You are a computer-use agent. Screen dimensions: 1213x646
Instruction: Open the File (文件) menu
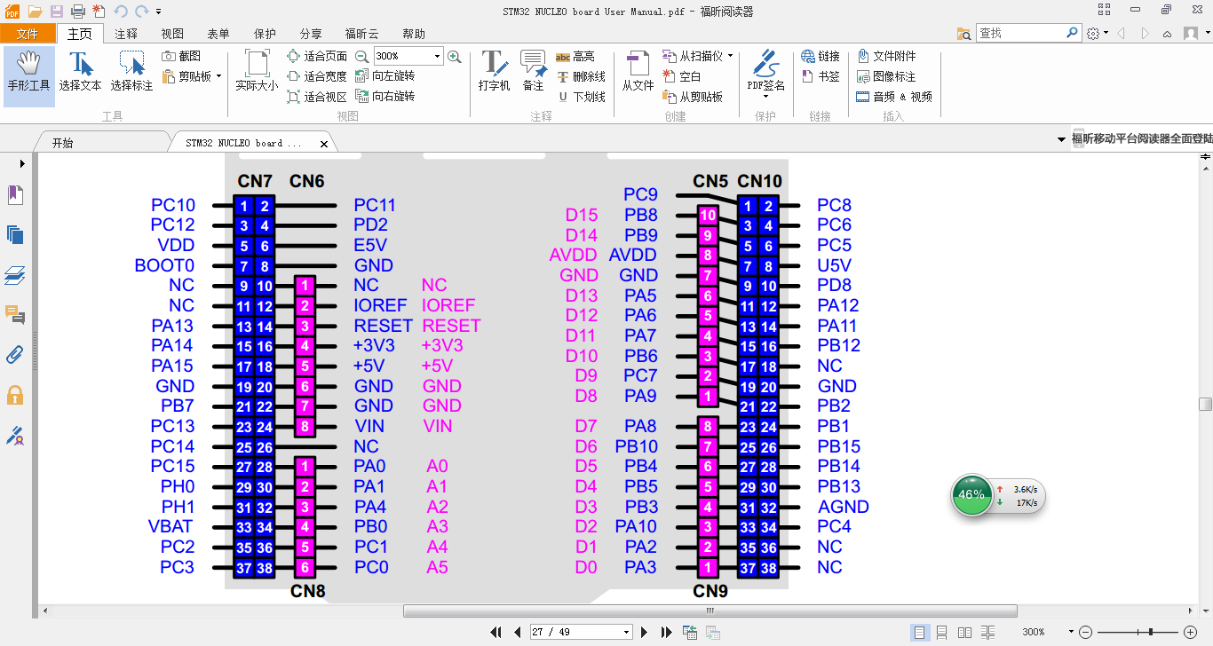[x=28, y=34]
